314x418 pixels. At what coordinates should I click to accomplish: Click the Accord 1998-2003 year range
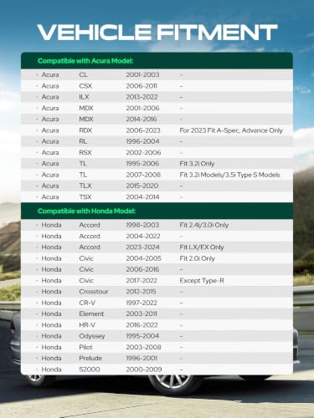pos(142,225)
